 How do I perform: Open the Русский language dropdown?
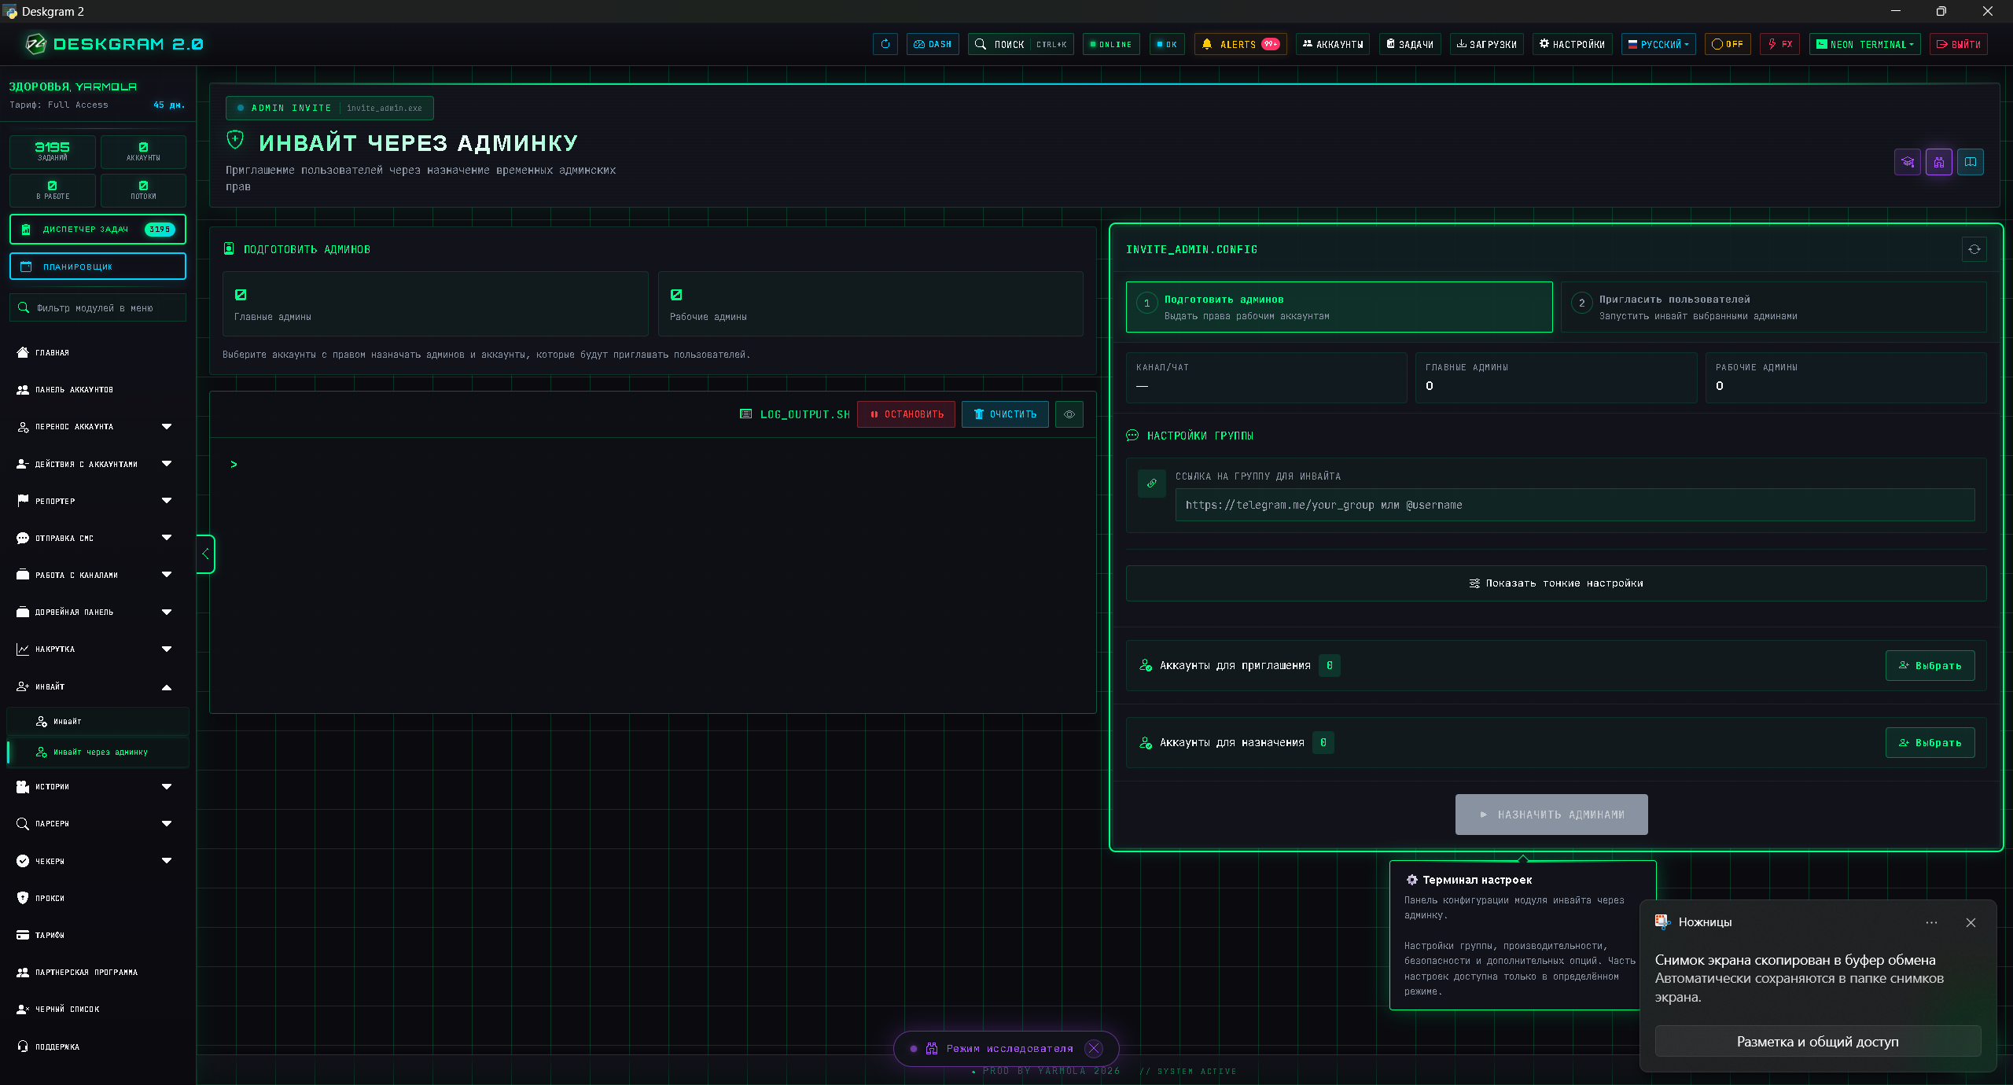[x=1658, y=44]
